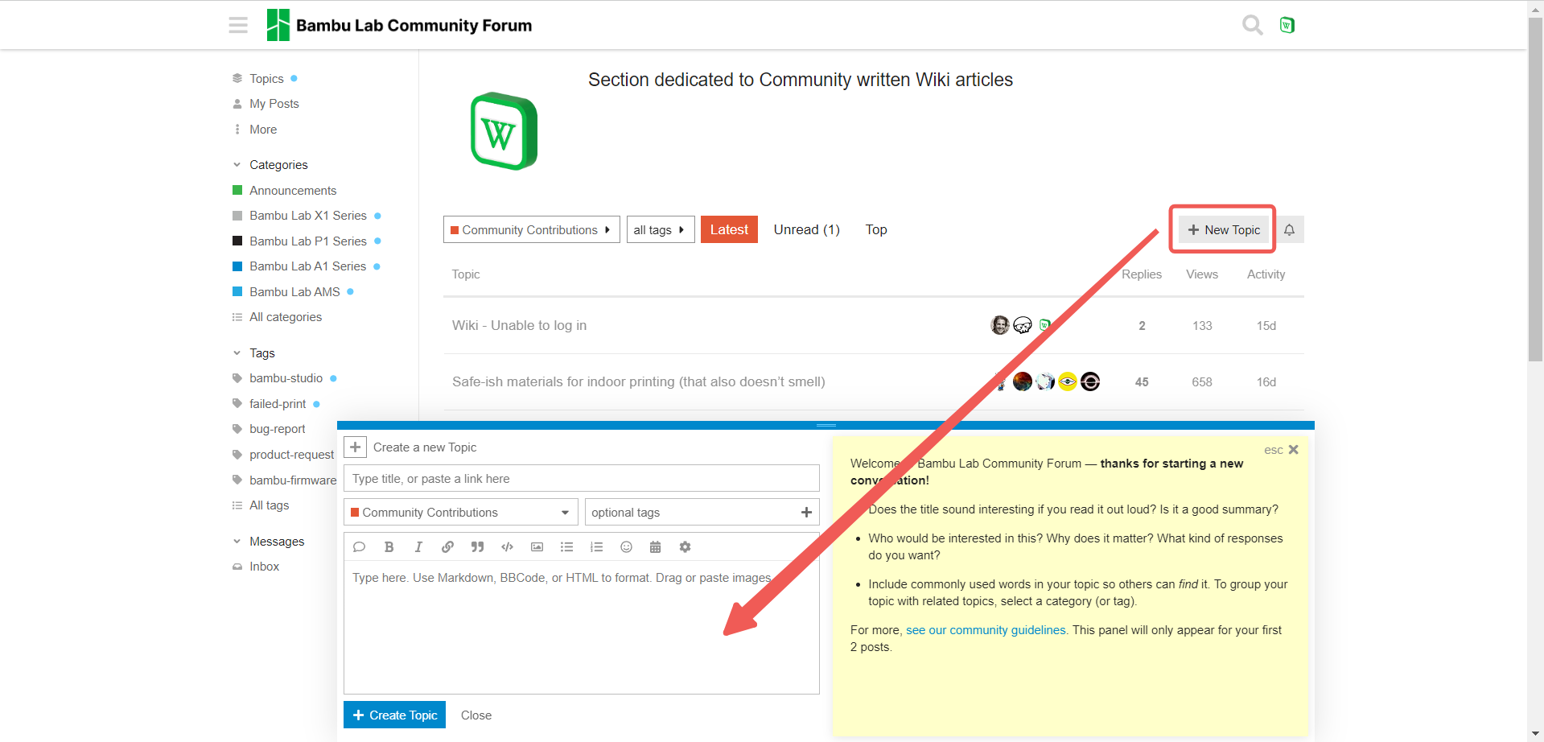Image resolution: width=1544 pixels, height=742 pixels.
Task: Focus the topic title input field
Action: (581, 479)
